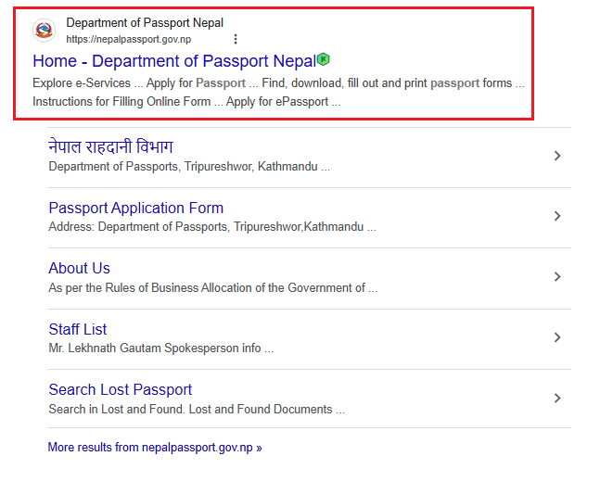Open the Home - Department of Passport Nepal link
Screen dimensions: 613x494
point(173,61)
